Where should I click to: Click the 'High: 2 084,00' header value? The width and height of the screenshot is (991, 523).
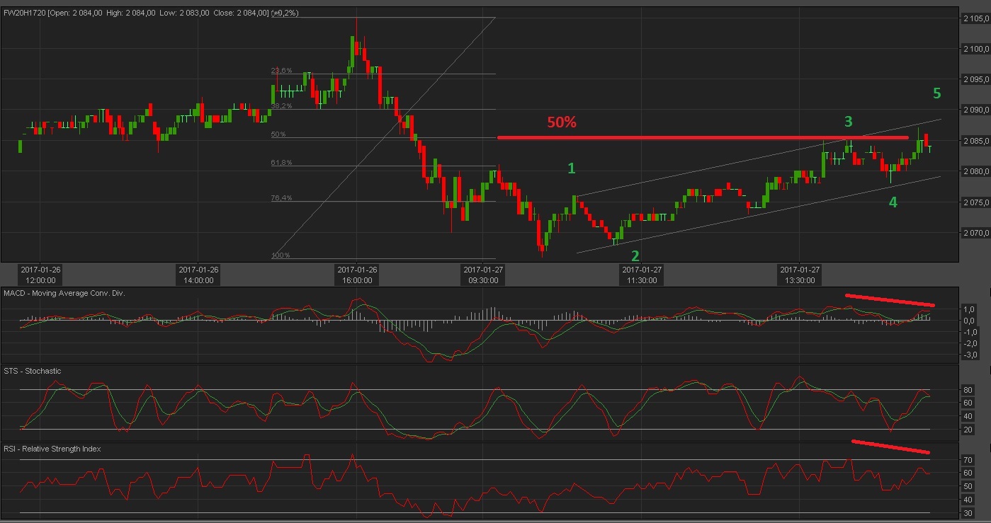click(x=130, y=12)
